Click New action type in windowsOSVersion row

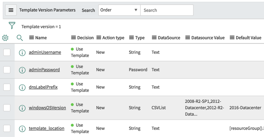101,108
